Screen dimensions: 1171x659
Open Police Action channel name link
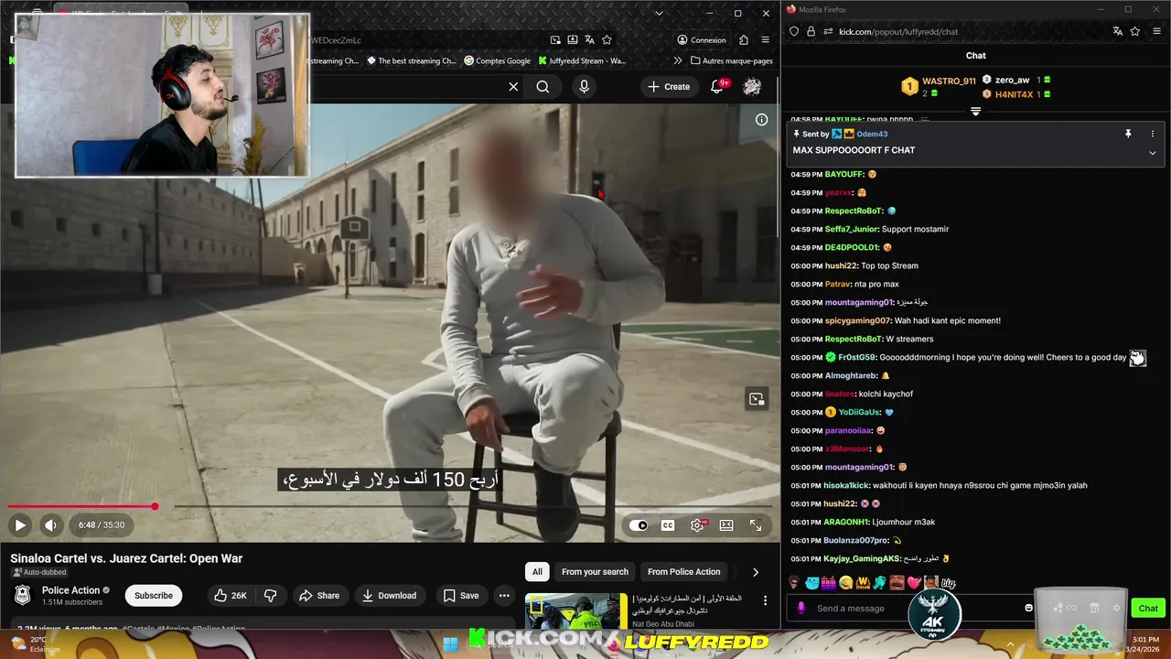pyautogui.click(x=70, y=590)
